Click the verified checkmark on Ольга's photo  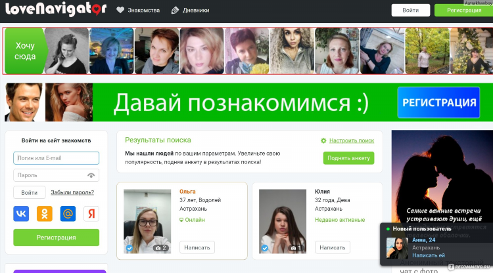pos(129,248)
